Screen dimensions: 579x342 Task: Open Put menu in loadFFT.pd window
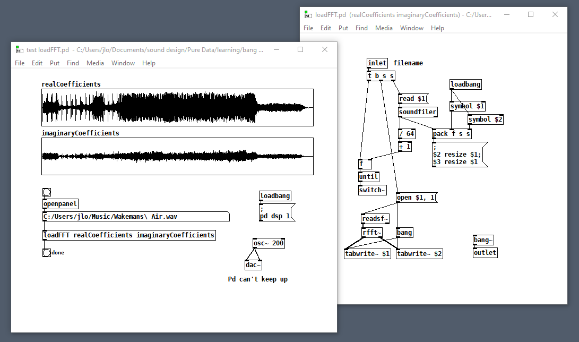(x=343, y=28)
